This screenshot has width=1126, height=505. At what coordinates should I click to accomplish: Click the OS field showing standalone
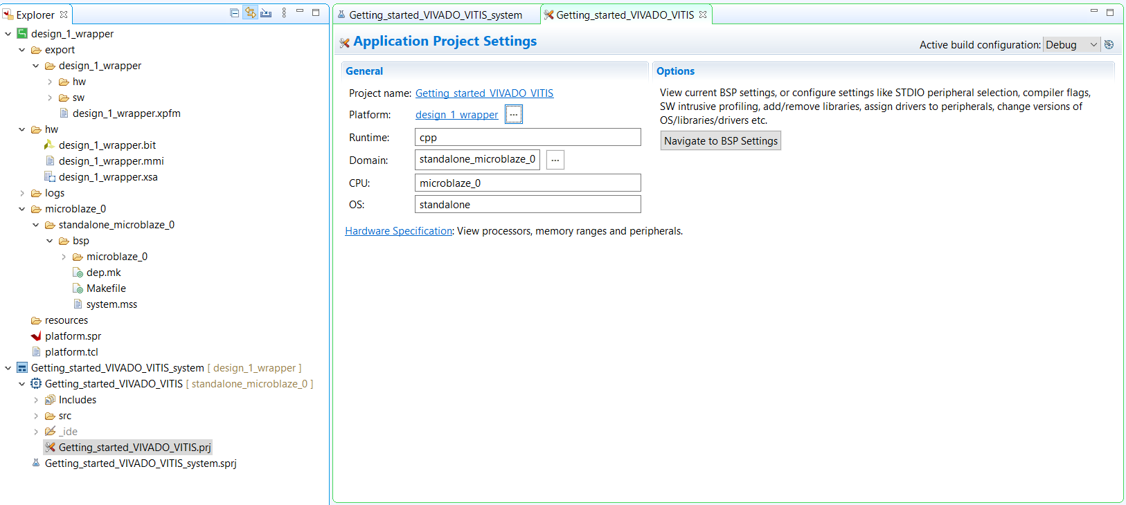tap(528, 205)
